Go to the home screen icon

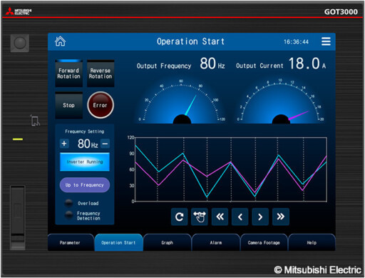click(x=60, y=41)
